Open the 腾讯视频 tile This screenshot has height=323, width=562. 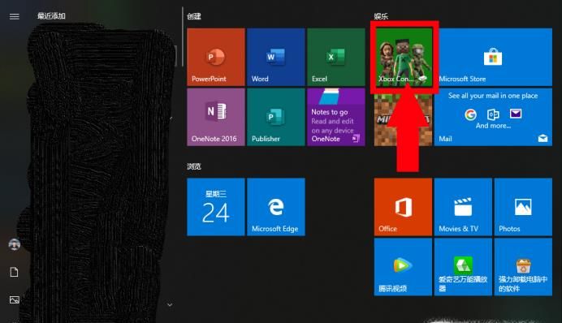tap(403, 267)
